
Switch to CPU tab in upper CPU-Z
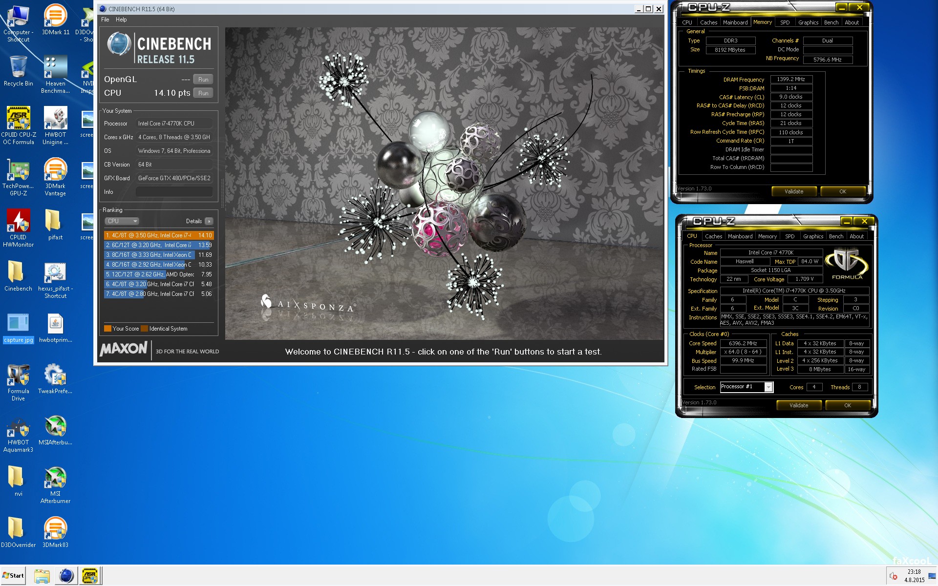click(687, 22)
